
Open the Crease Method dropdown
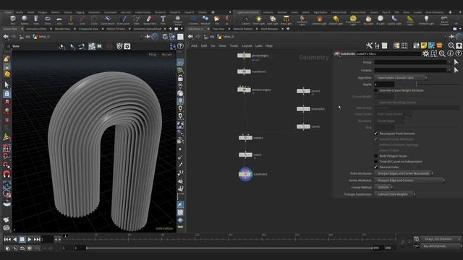point(383,188)
